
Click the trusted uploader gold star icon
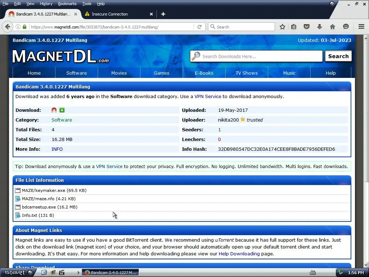243,120
